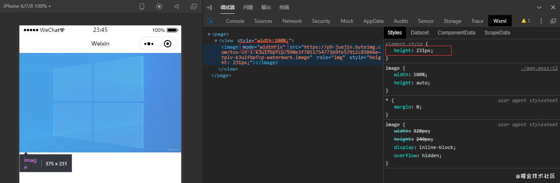Image resolution: width=560 pixels, height=183 pixels.
Task: Collapse the view node in Wxml tree
Action: [x=216, y=40]
